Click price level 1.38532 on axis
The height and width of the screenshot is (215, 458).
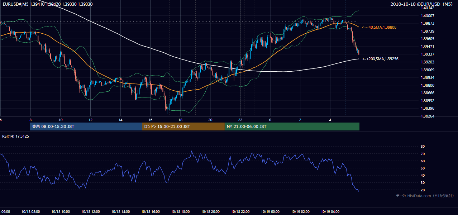(428, 101)
